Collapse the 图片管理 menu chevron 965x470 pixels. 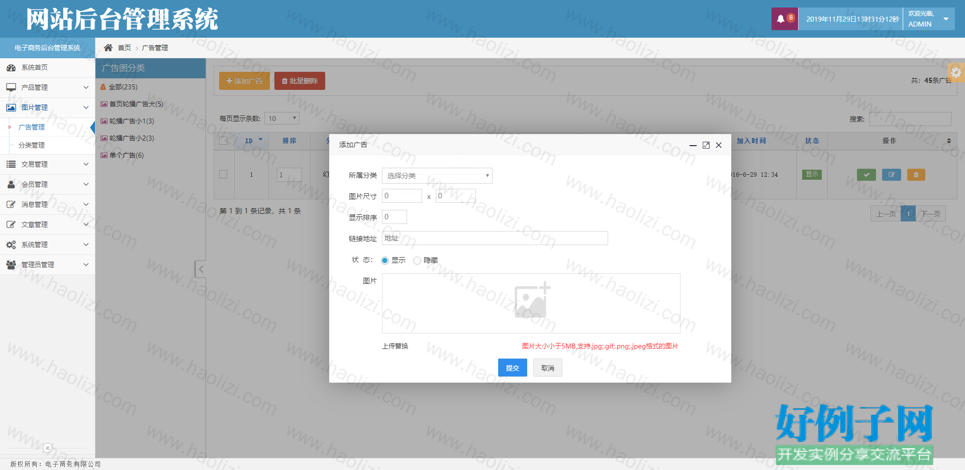(x=86, y=107)
